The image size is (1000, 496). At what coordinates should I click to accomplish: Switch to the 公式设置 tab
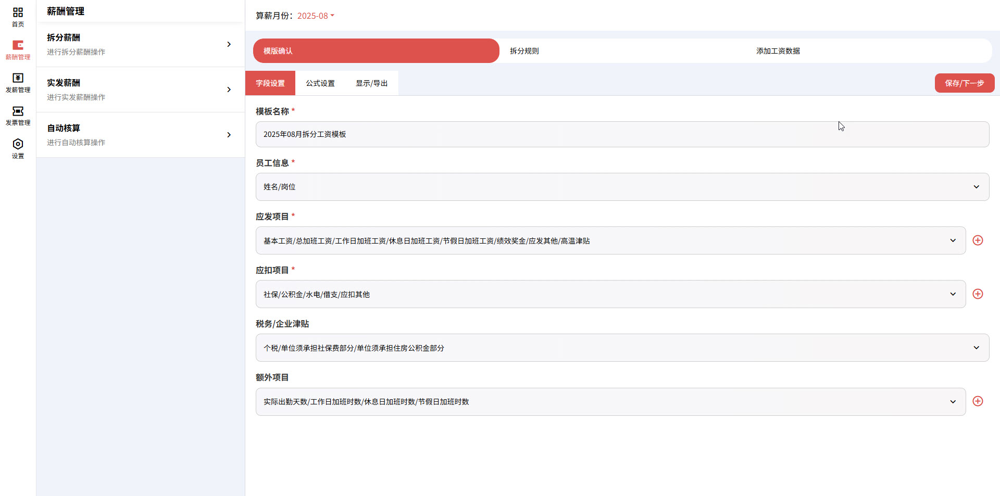click(320, 83)
